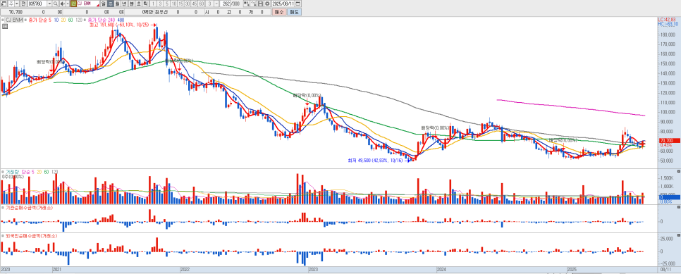Open the minute interval dropdown next to 3
The width and height of the screenshot is (681, 274).
[216, 4]
